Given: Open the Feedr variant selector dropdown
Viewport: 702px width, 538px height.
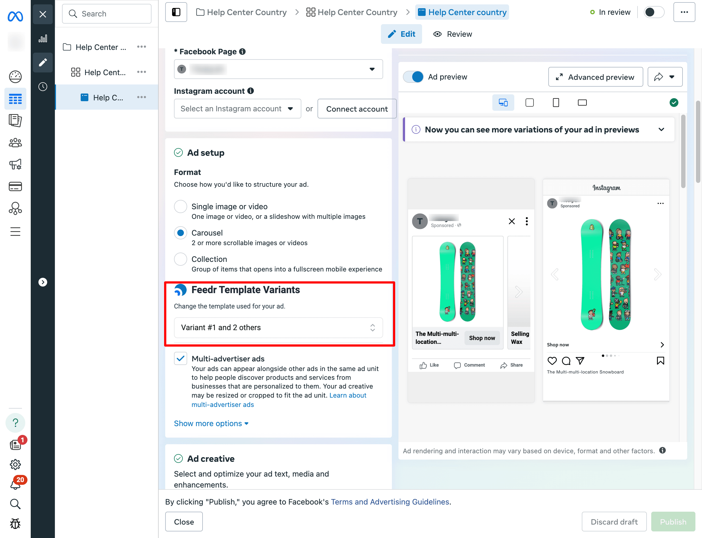Looking at the screenshot, I should click(278, 327).
